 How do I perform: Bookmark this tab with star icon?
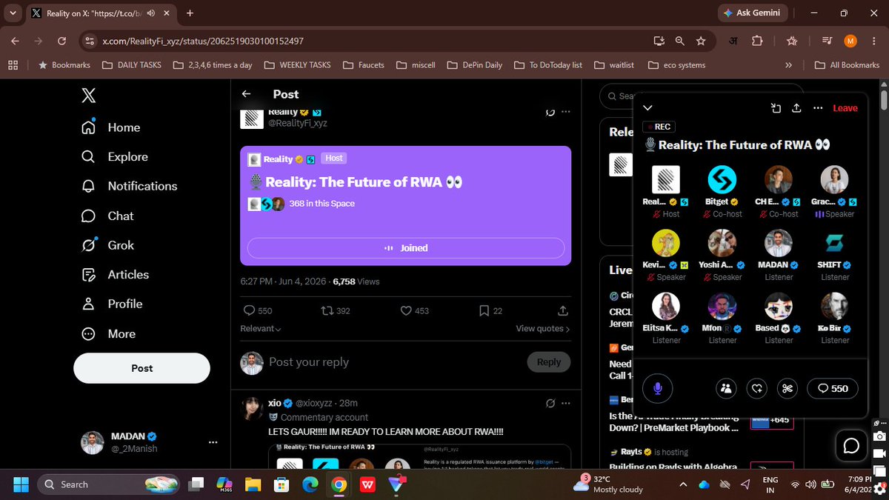coord(700,41)
